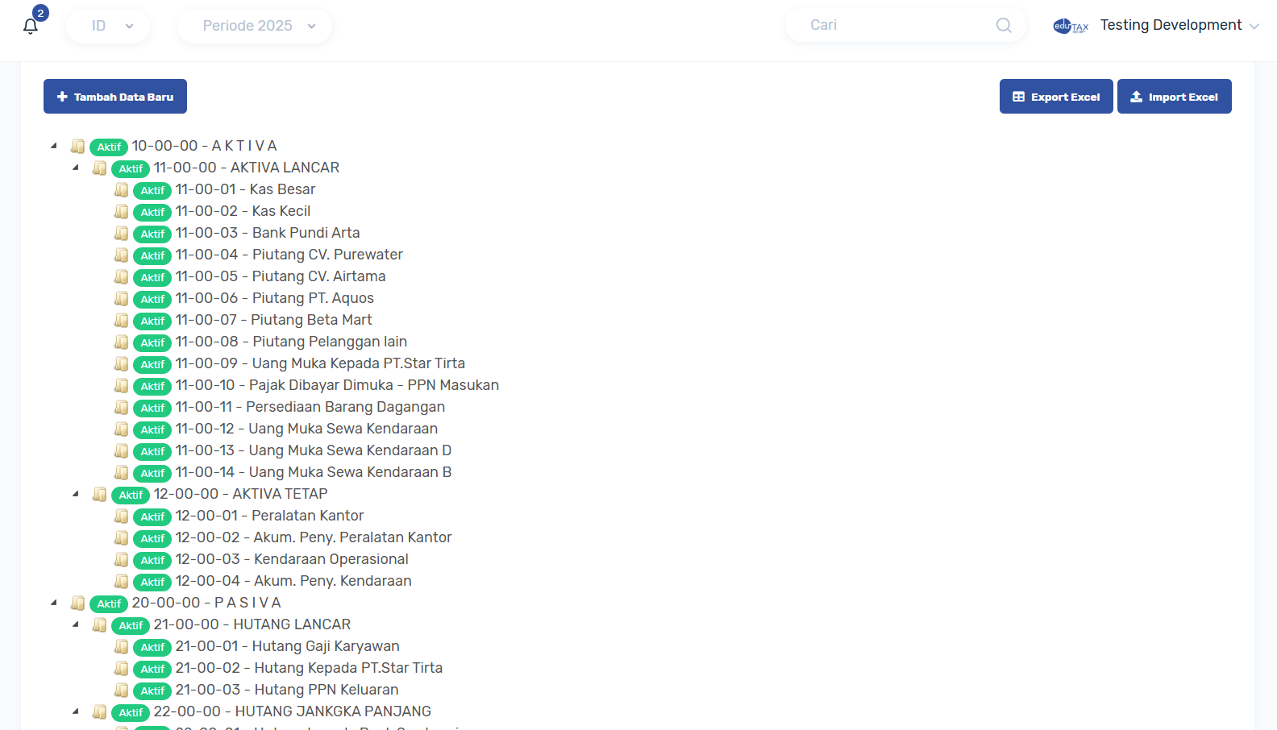Click the folder icon beside Peralatan Kantor

pyautogui.click(x=122, y=516)
